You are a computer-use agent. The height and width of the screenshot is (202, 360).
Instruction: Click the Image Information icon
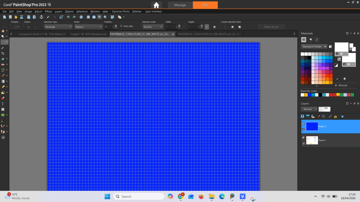[x=81, y=17]
